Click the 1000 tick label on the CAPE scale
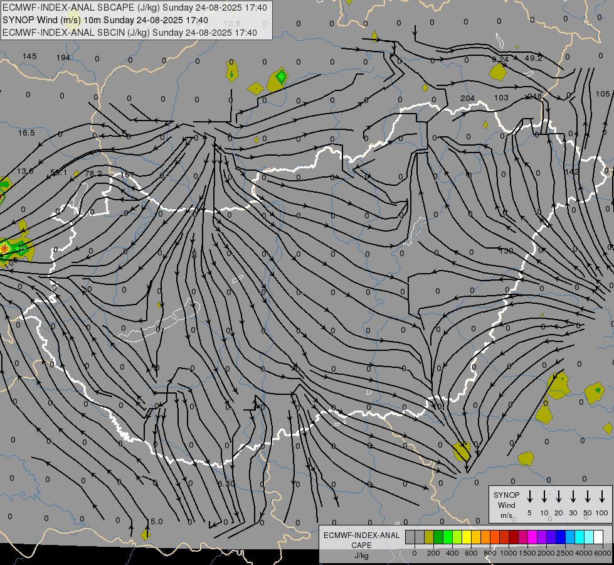This screenshot has width=614, height=565. tap(509, 553)
